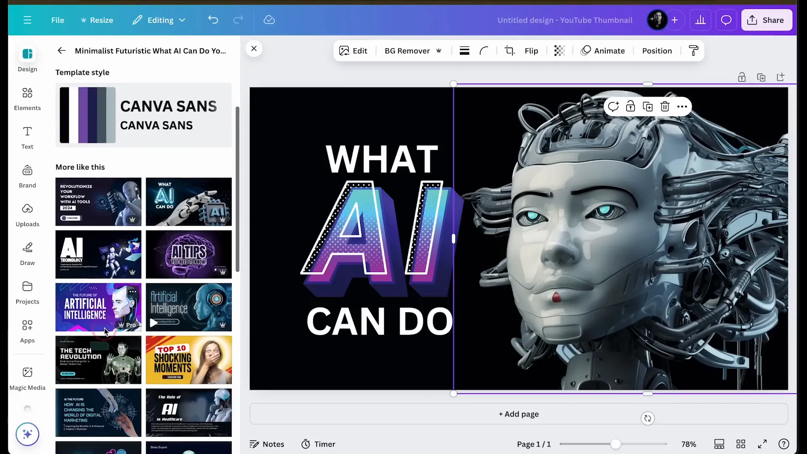The height and width of the screenshot is (454, 807).
Task: Open Position panel
Action: (657, 51)
